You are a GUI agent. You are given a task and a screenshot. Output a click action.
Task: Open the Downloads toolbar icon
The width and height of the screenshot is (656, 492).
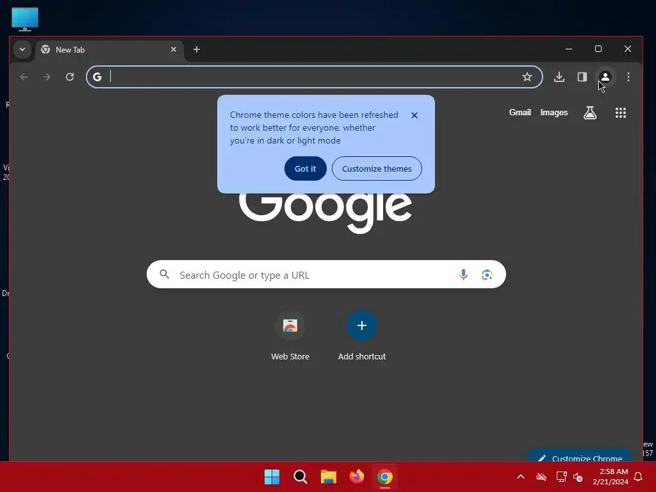pyautogui.click(x=559, y=77)
